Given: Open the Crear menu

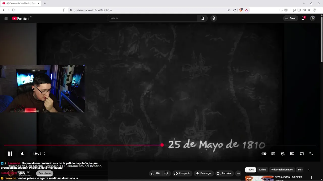Looking at the screenshot, I should point(290,18).
